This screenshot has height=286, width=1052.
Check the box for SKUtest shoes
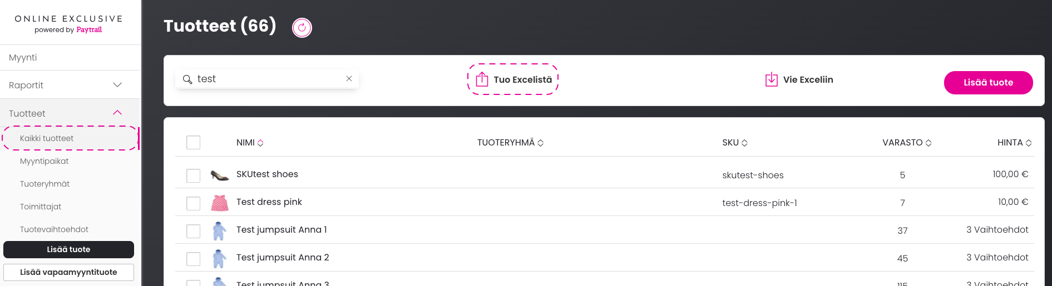tap(194, 176)
